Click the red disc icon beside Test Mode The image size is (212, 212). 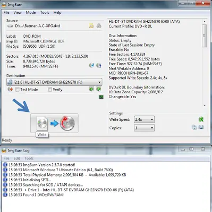coord(10,89)
